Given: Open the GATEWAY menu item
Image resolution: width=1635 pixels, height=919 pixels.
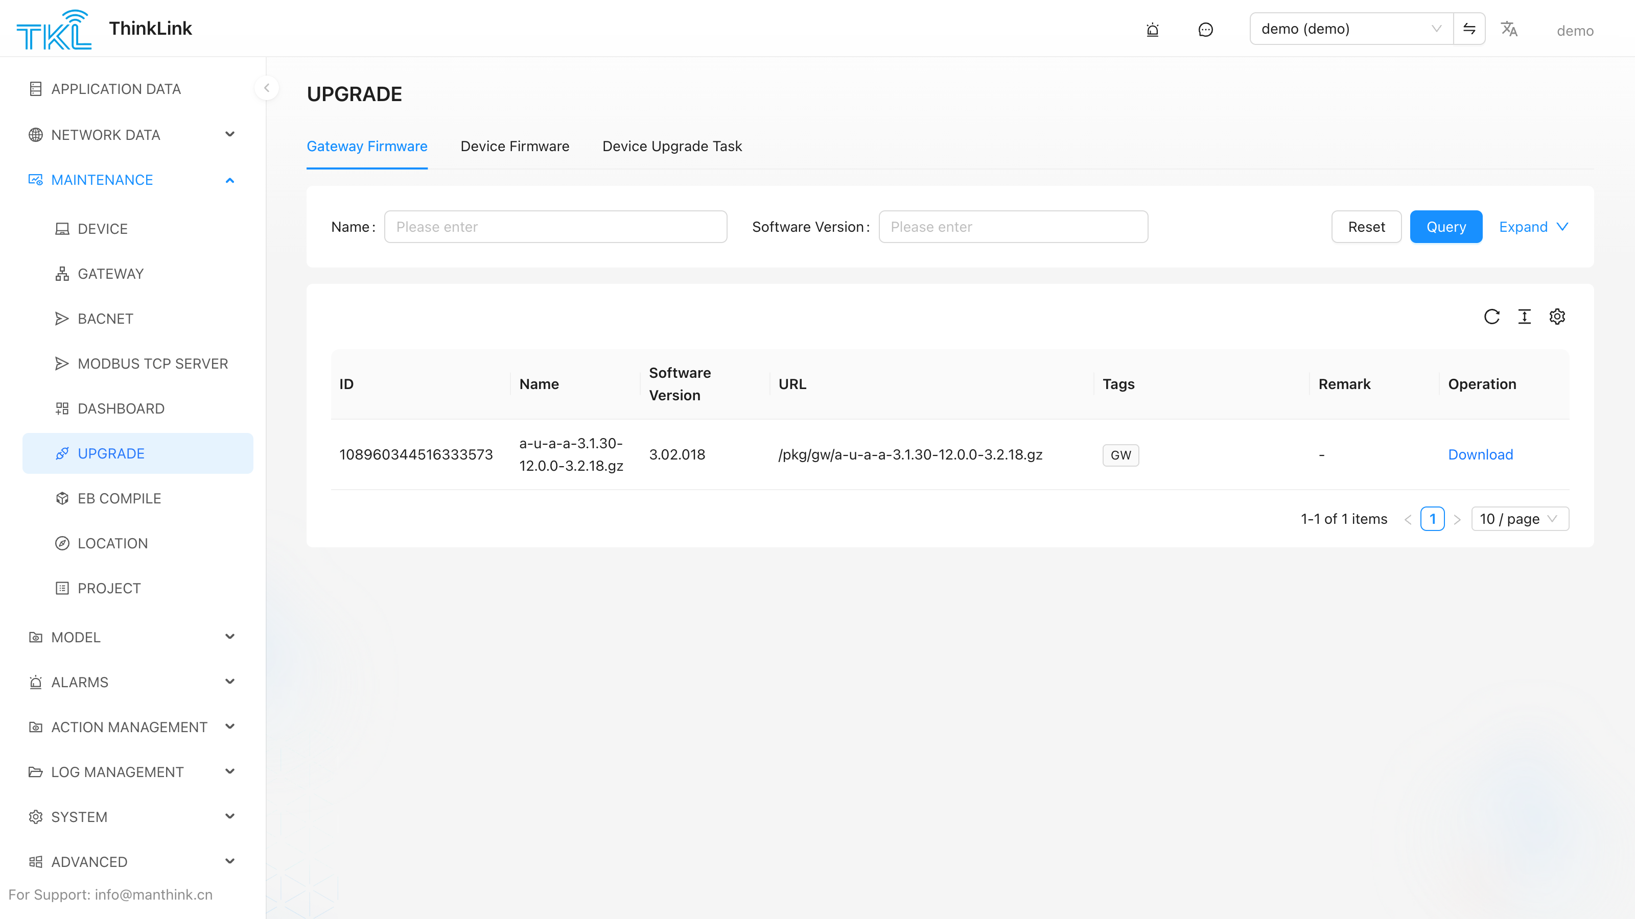Looking at the screenshot, I should [138, 274].
